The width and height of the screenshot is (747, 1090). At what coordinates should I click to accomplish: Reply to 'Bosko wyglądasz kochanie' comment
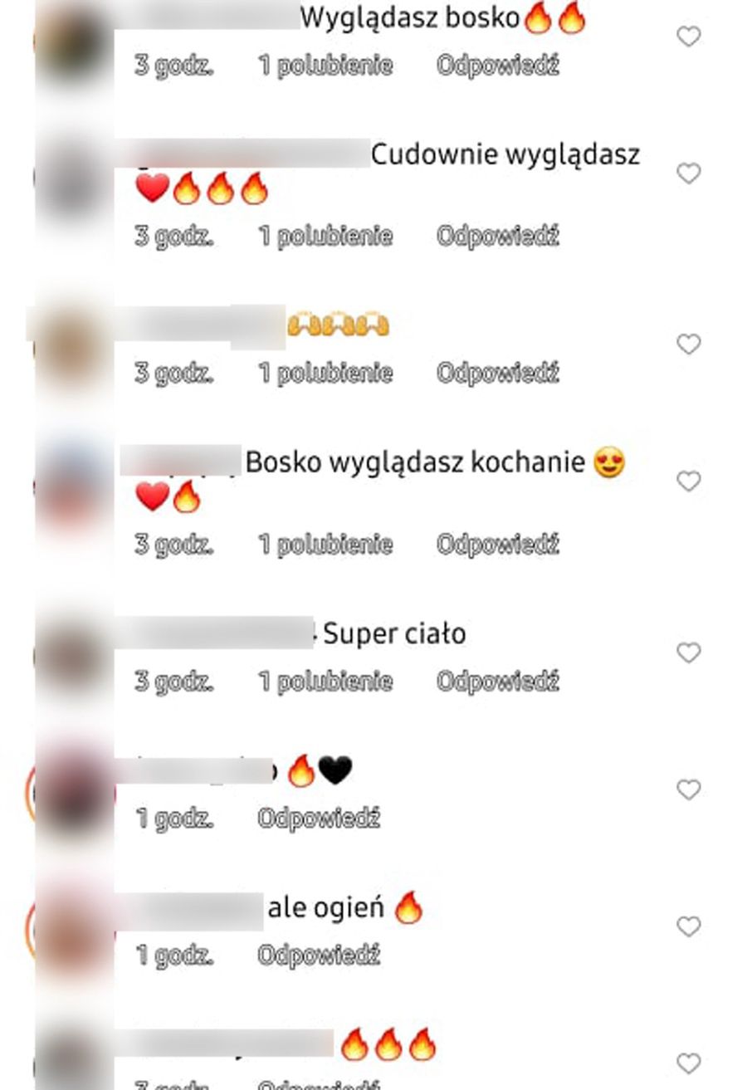point(498,545)
